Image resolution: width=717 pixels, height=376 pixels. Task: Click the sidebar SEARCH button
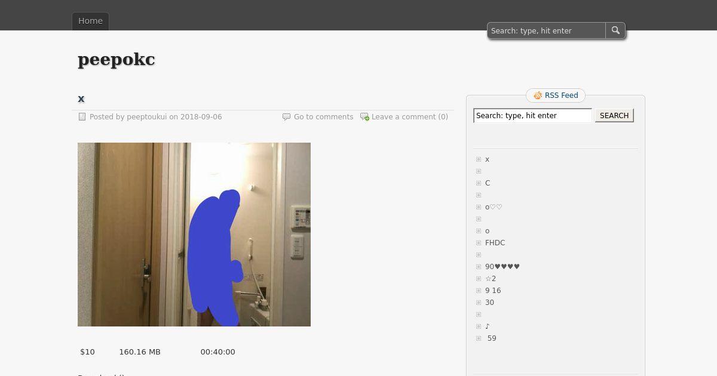click(614, 116)
